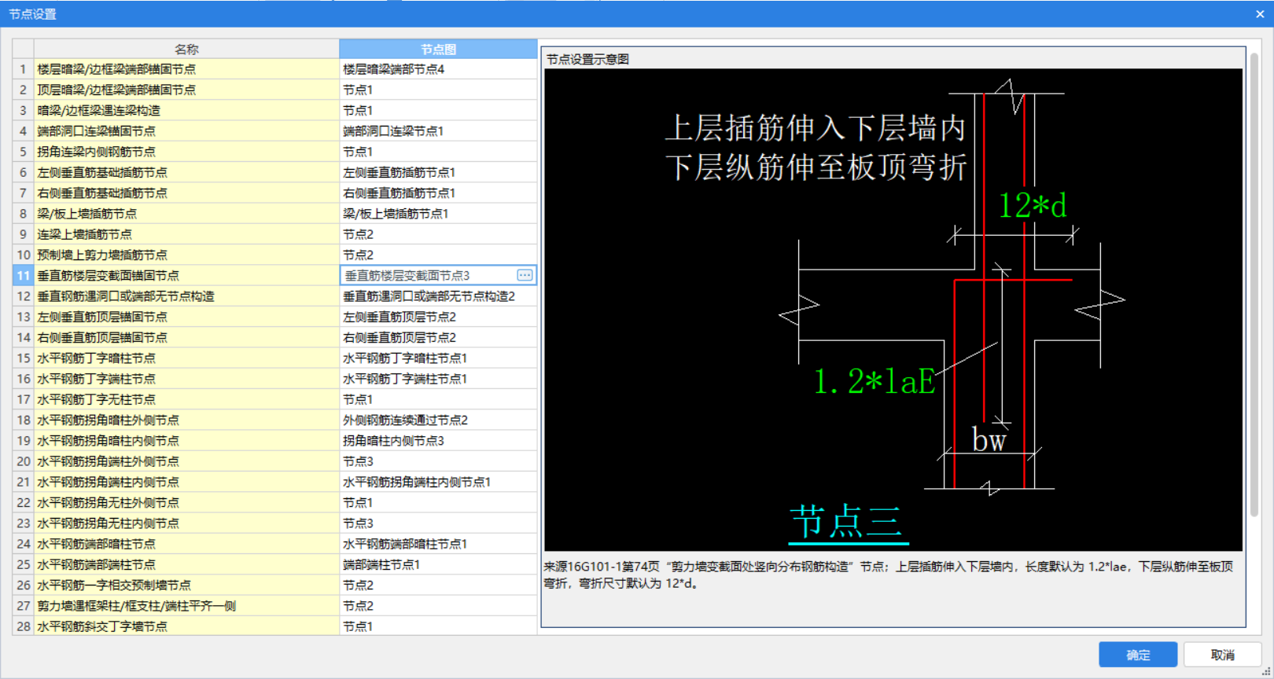Select row 水平钢筋斜交丁字墙节点
This screenshot has height=679, width=1274.
pos(186,626)
